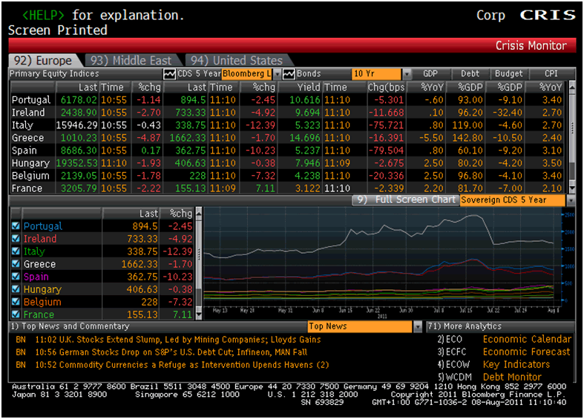Click the up arrow of the chart list scrollbar
The width and height of the screenshot is (584, 419).
(x=199, y=213)
